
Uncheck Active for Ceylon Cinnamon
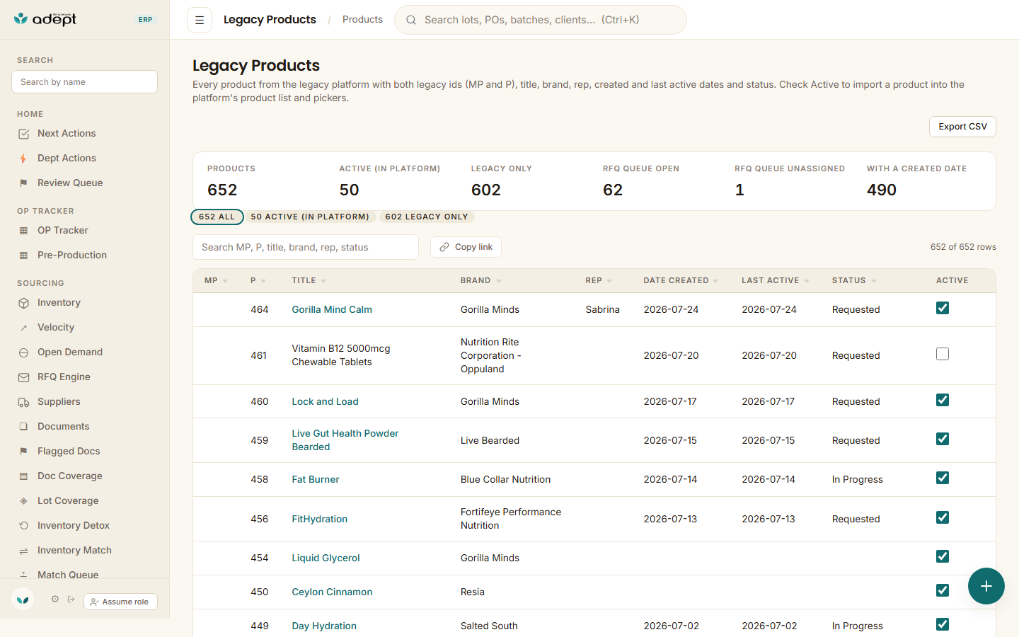[943, 590]
